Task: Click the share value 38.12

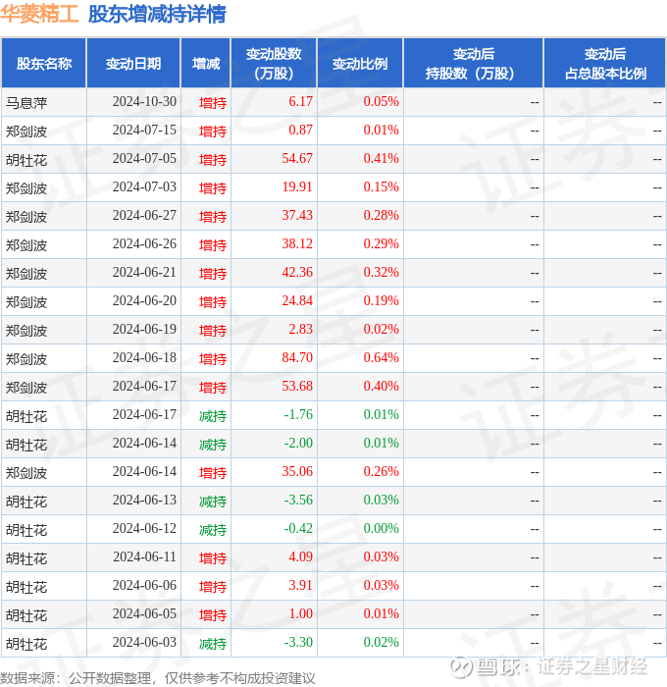Action: click(x=297, y=244)
